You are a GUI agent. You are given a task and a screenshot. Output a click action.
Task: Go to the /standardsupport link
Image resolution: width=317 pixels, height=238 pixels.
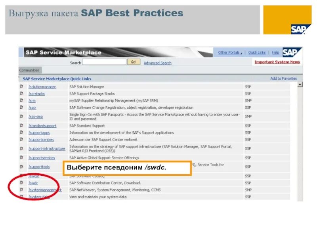pyautogui.click(x=42, y=126)
